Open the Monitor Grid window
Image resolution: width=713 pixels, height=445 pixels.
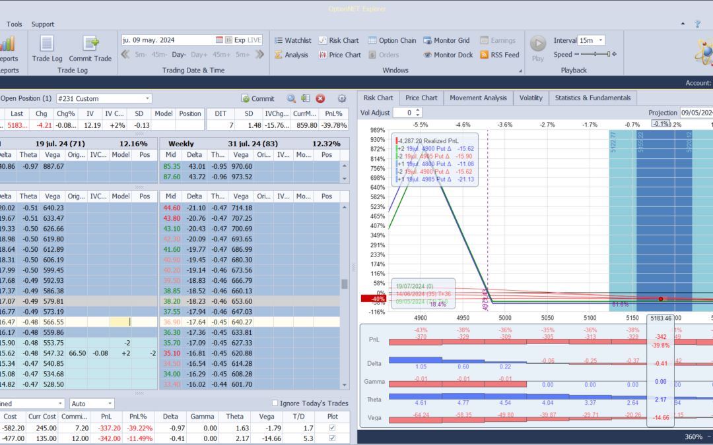pyautogui.click(x=446, y=40)
